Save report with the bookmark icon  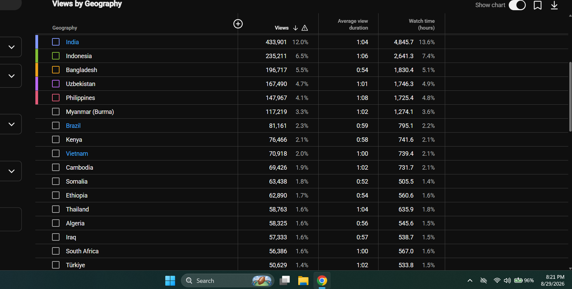tap(538, 5)
